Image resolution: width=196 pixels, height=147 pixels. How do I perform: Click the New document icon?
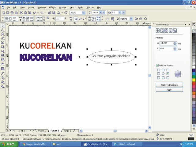pos(4,13)
